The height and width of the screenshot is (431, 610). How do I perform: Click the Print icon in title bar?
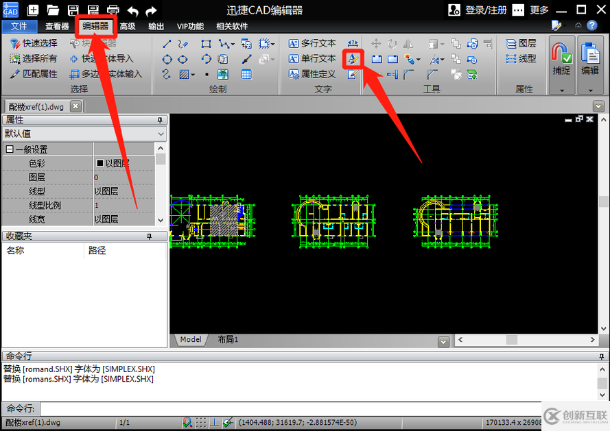click(x=113, y=10)
